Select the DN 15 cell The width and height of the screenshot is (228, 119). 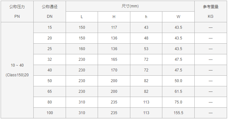[x=49, y=27]
